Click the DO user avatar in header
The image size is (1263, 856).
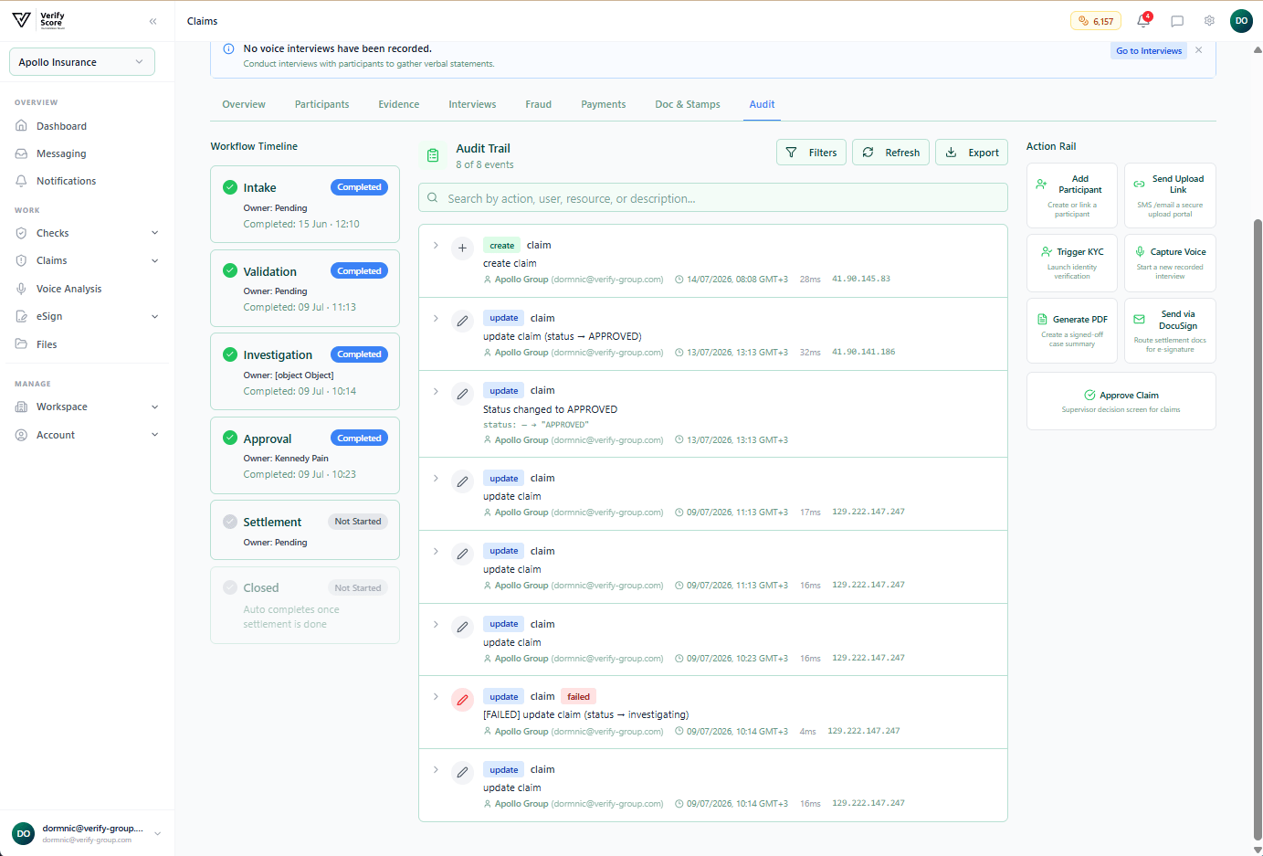coord(1241,21)
